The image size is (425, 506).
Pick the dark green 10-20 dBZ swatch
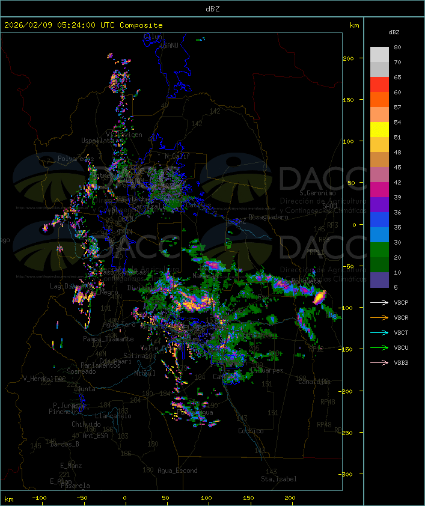click(379, 264)
